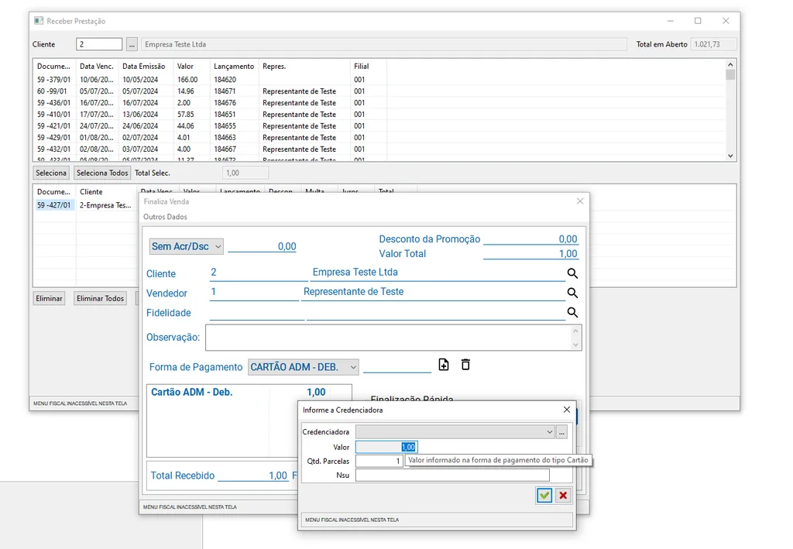
Task: Click the Vendedor search magnifier icon
Action: [x=572, y=293]
